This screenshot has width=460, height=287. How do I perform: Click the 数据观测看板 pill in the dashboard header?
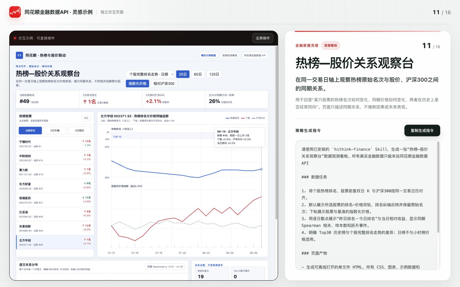pyautogui.click(x=230, y=55)
